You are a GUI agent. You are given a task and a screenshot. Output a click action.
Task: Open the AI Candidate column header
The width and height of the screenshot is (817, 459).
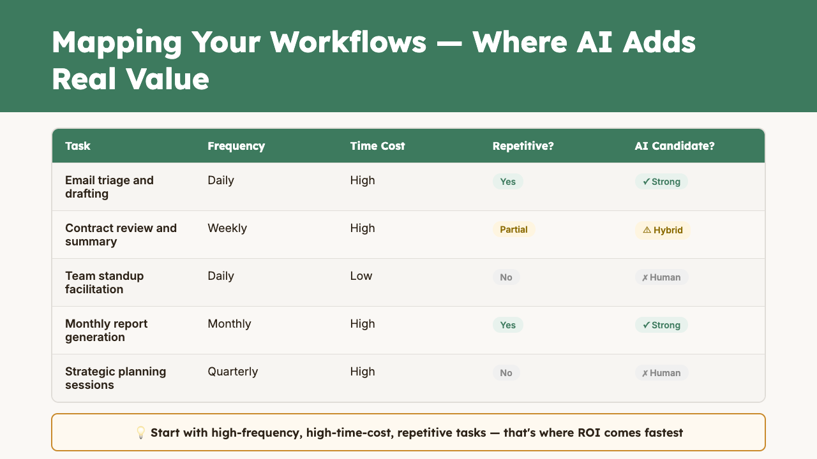click(675, 146)
